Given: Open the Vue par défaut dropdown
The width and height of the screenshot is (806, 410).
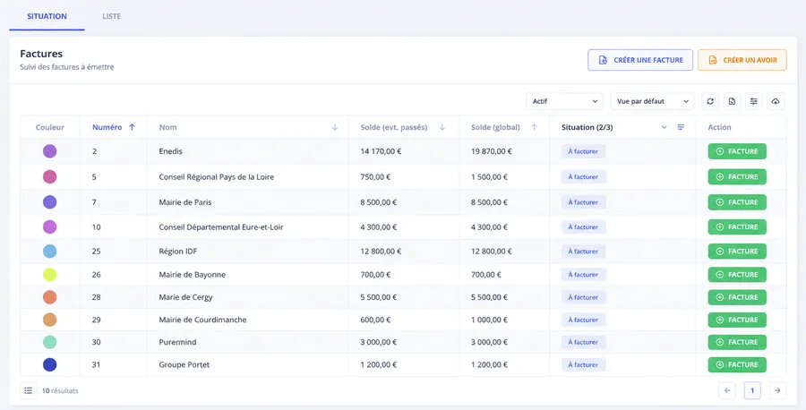Looking at the screenshot, I should [x=652, y=101].
